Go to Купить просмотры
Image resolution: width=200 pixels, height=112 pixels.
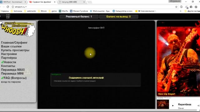tap(15, 50)
